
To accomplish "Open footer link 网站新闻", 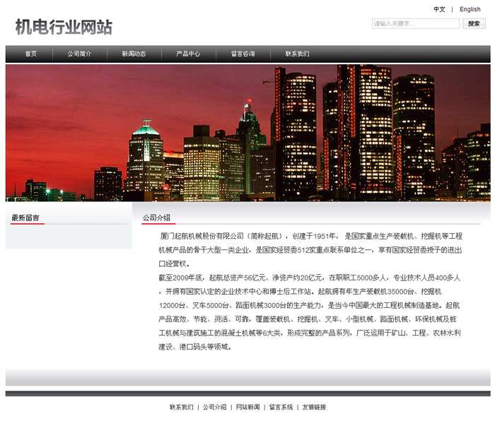I will point(248,408).
